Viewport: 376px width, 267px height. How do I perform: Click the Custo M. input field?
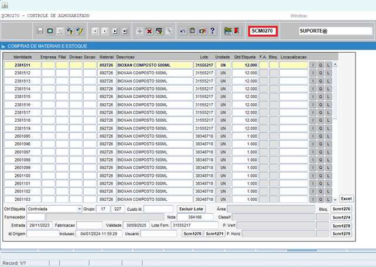(x=158, y=209)
